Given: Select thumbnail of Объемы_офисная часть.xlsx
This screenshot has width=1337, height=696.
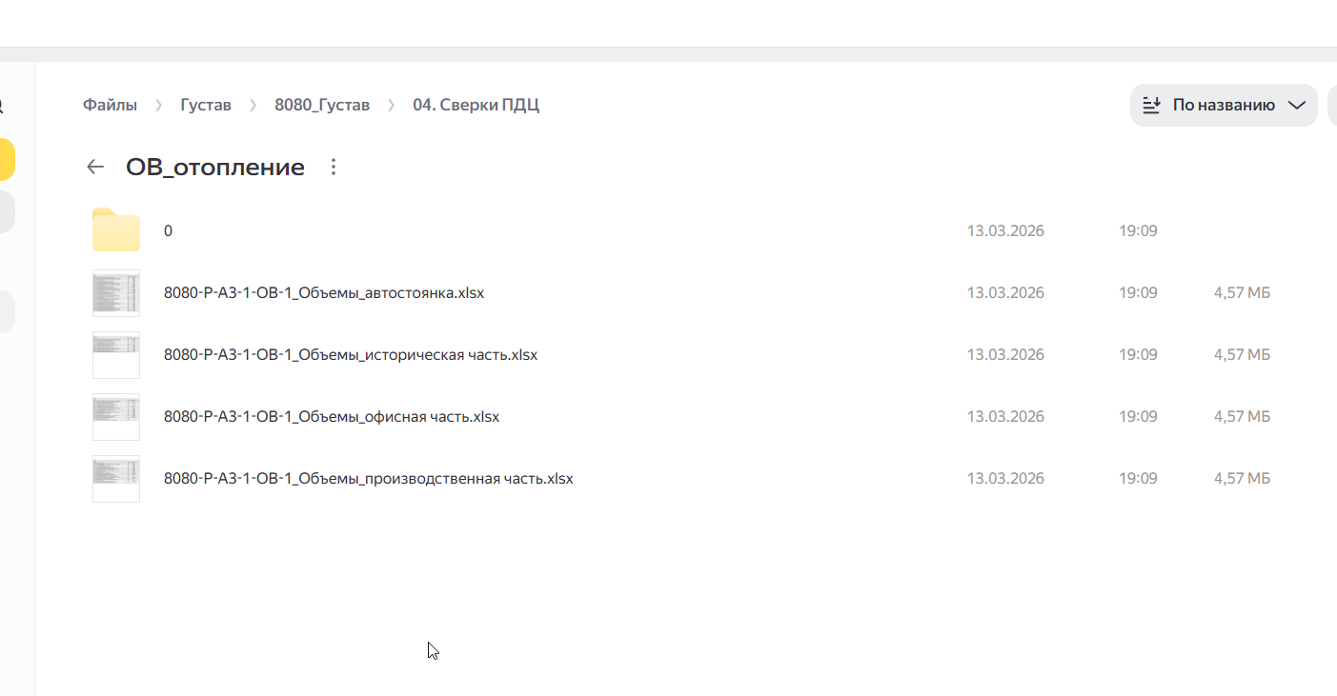Looking at the screenshot, I should point(116,416).
